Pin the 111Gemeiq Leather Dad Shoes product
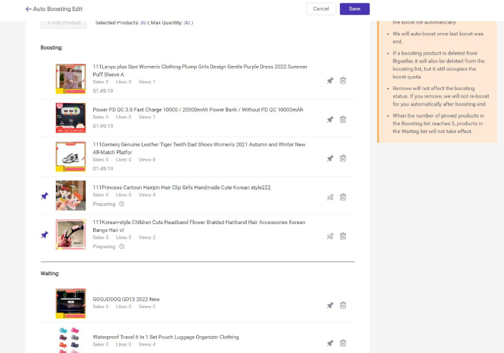 (330, 159)
